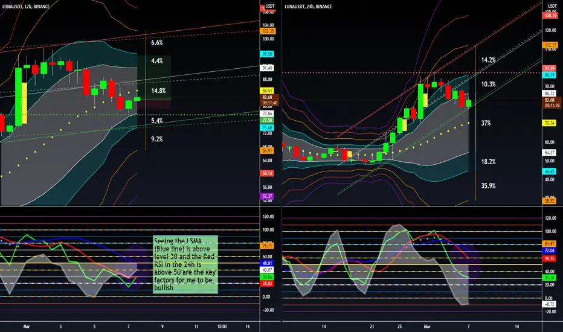Screen dimensions: 563x332
Task: Click the LUNAUSDT 24h BINANCE chart title
Action: tap(308, 7)
